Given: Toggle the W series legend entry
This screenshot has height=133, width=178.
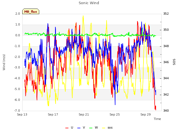Looking at the screenshot, I should (x=93, y=128).
